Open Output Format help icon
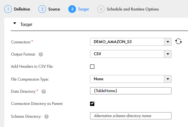Screen dimensions: 188x127 point(41,54)
